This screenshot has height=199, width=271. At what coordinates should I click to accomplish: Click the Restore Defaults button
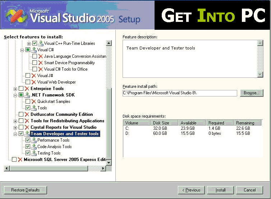[x=26, y=190]
